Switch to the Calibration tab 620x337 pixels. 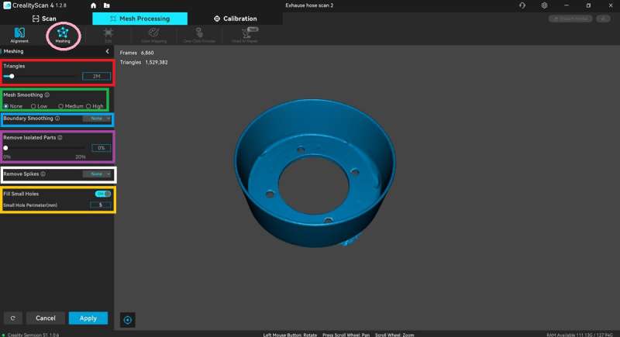235,19
